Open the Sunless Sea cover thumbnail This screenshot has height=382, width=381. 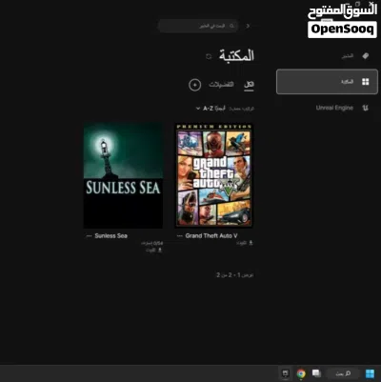[123, 175]
